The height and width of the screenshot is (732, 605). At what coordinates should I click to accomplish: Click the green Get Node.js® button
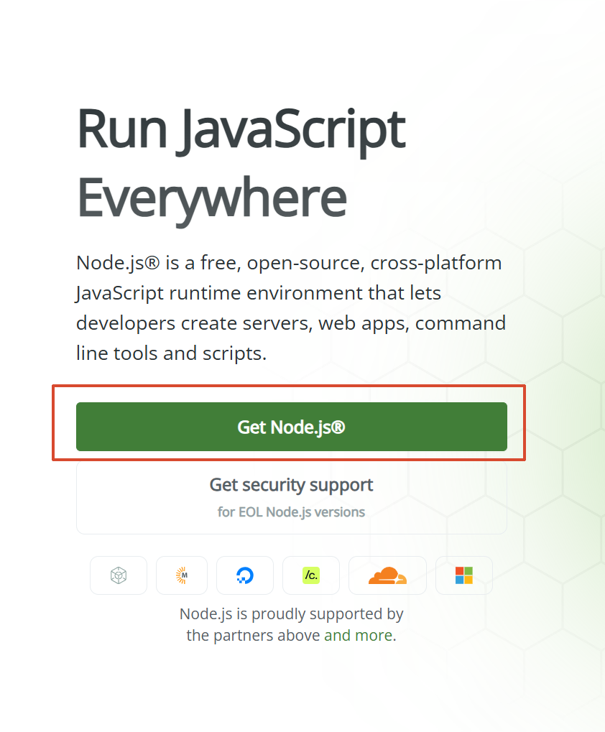pos(291,427)
